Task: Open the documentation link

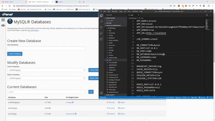Action: click(x=33, y=31)
